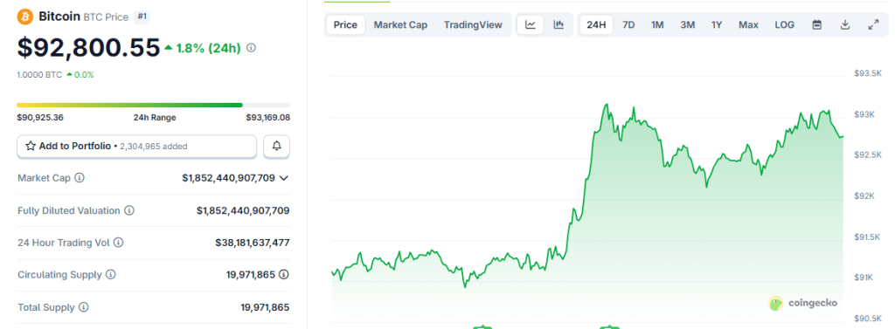Screen dimensions: 895x329
Task: Toggle the LOG scale option
Action: point(784,25)
